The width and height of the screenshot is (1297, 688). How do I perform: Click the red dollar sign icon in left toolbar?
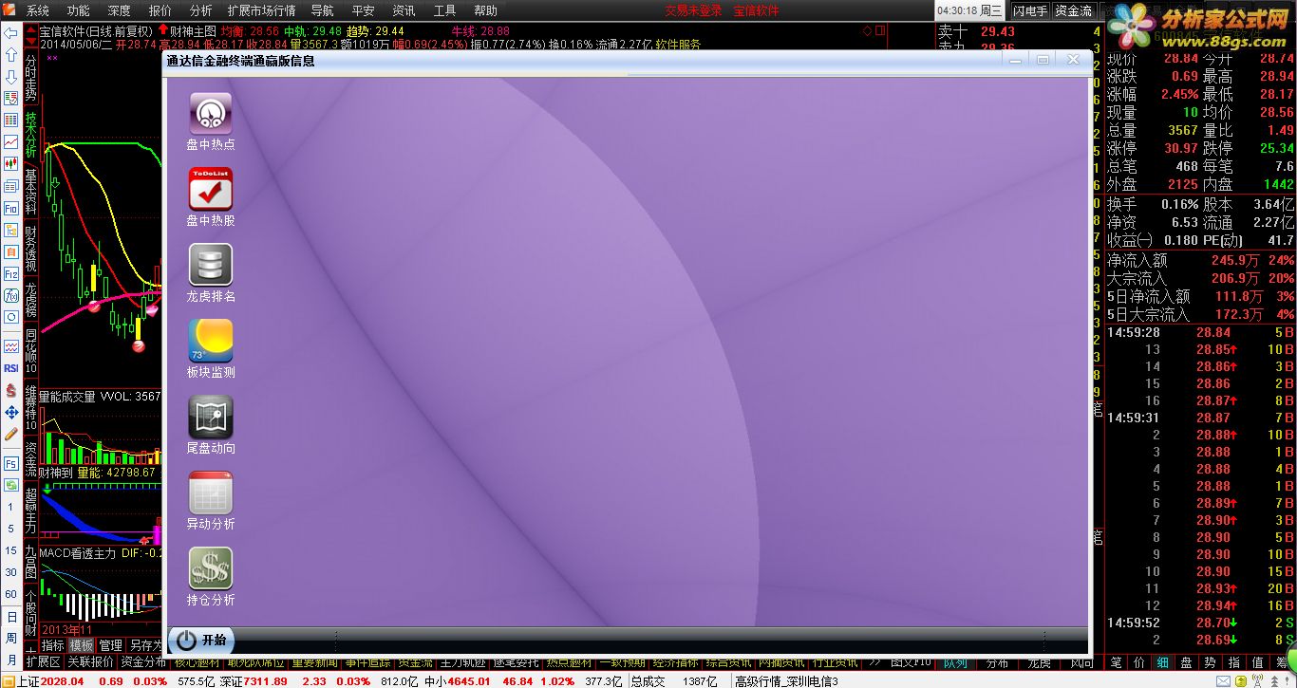pyautogui.click(x=11, y=390)
